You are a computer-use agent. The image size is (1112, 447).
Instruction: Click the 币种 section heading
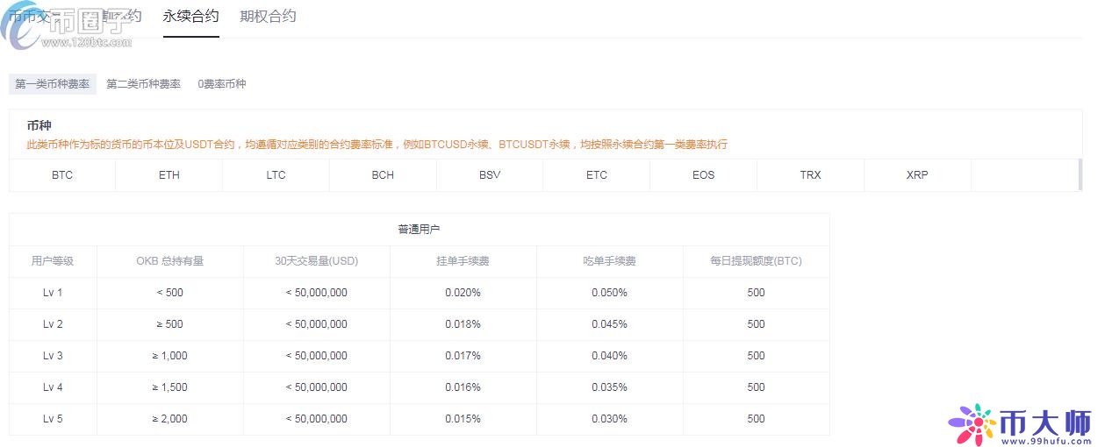tap(39, 126)
